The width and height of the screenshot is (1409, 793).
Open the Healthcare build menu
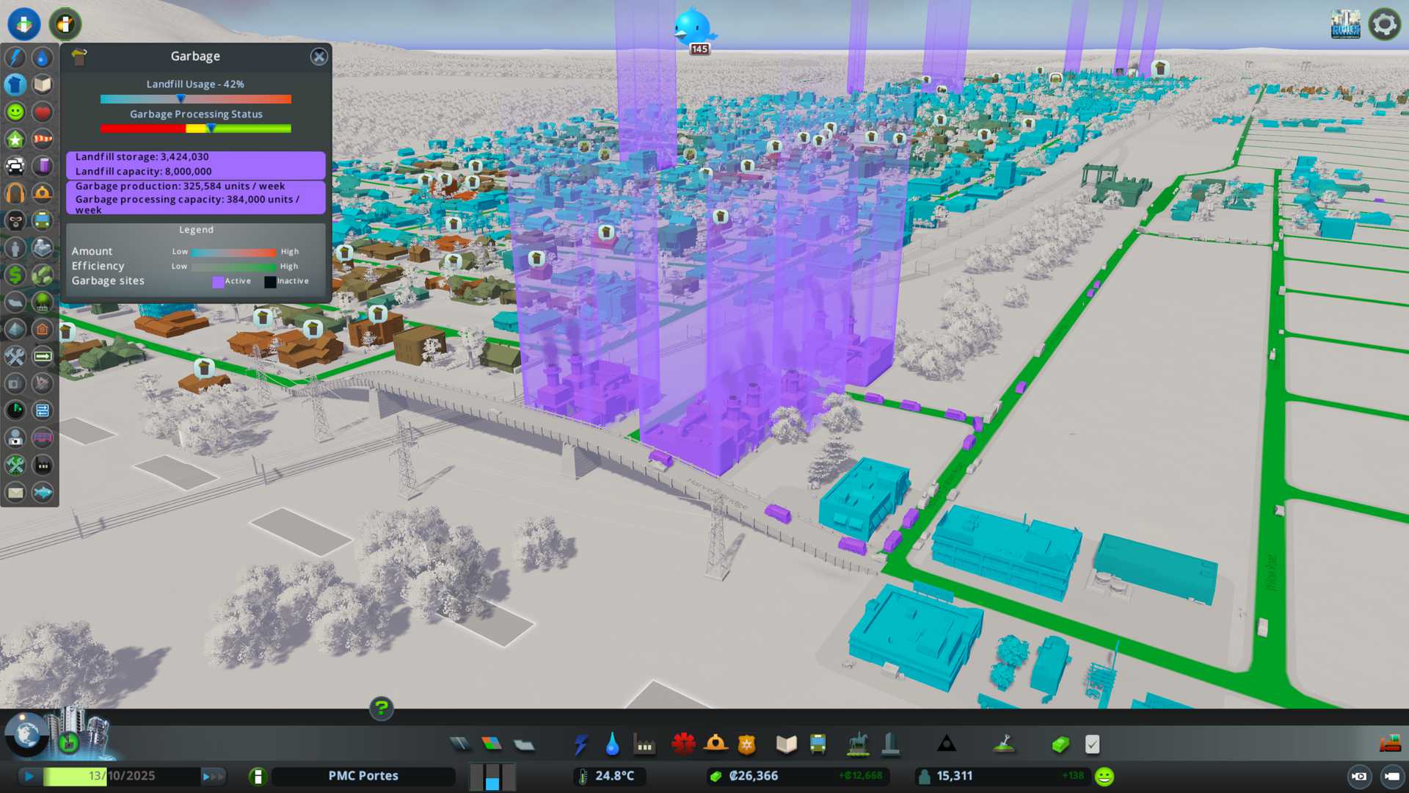[683, 745]
